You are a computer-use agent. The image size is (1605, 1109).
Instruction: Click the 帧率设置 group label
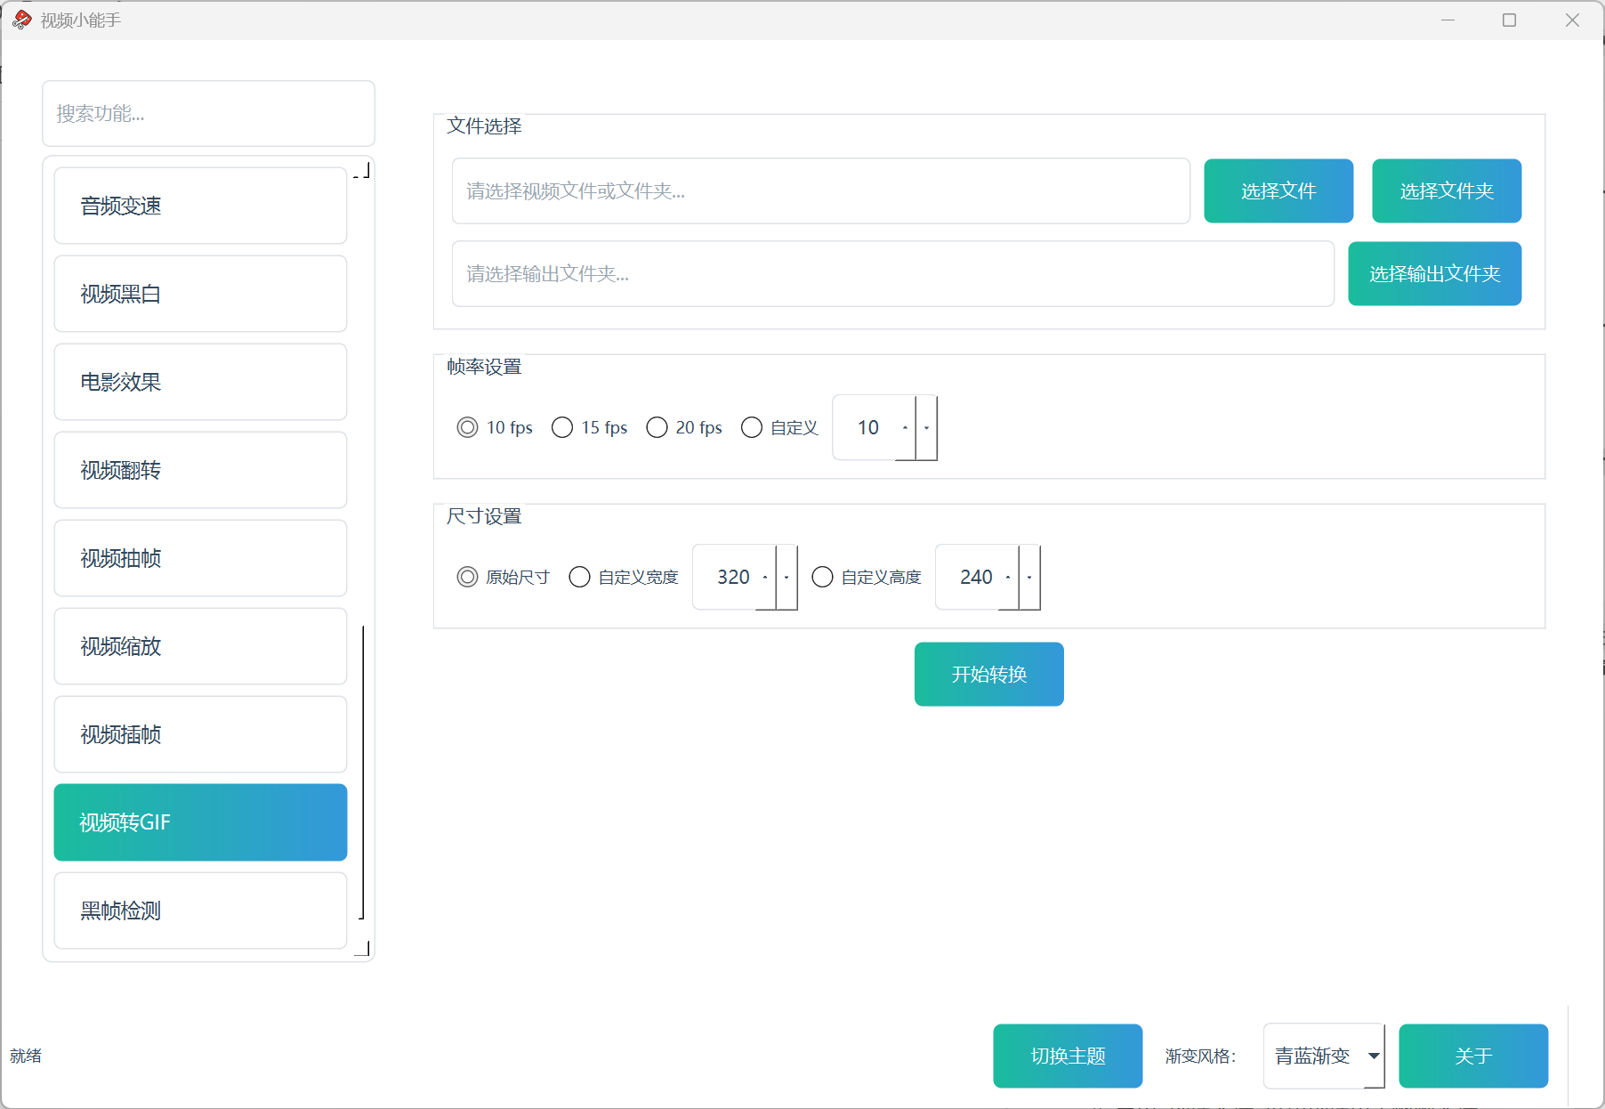[x=484, y=367]
